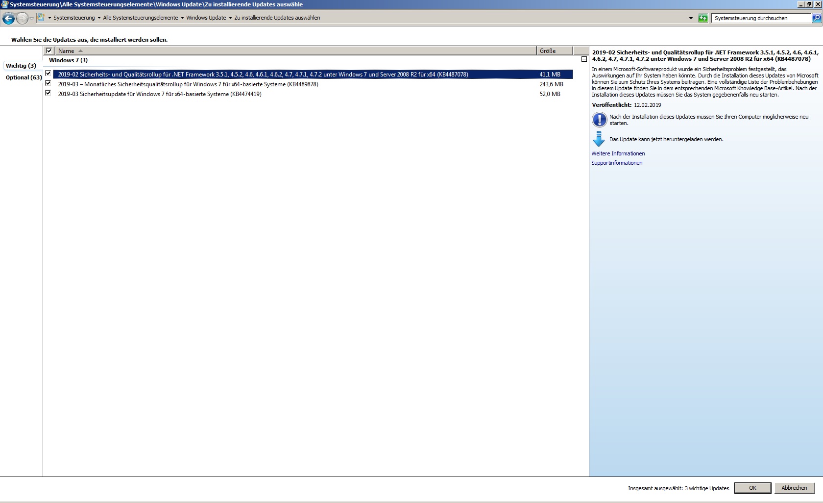Open the 'Supportinformationen' link
Screen dimensions: 823x503
tap(617, 163)
